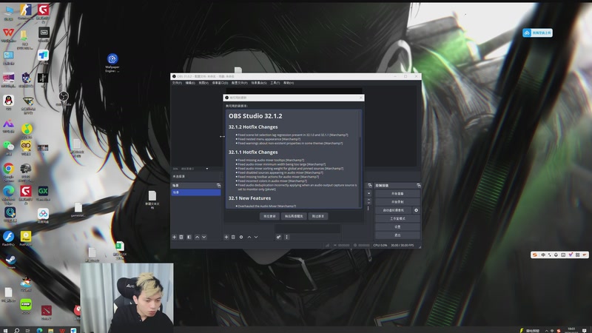Screen dimensions: 592x333
Task: Open 文件(F) File menu in OBS
Action: click(x=177, y=83)
